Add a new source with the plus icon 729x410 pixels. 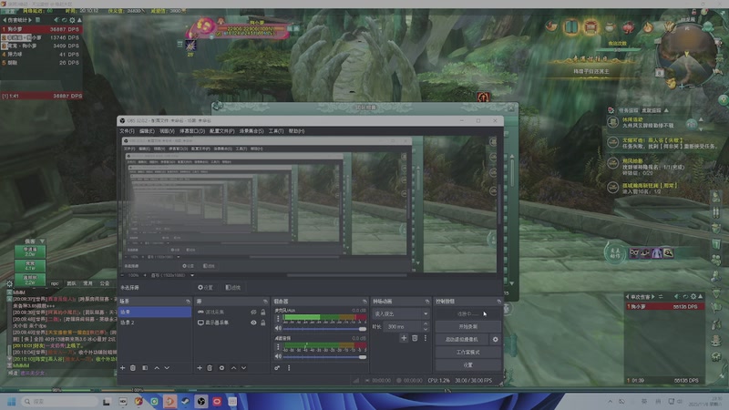click(x=200, y=368)
